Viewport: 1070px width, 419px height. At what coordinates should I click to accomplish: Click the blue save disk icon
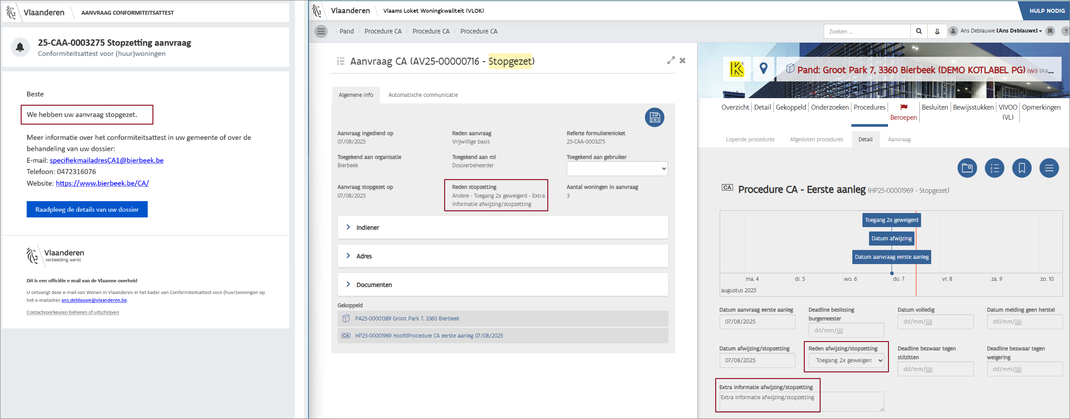pyautogui.click(x=654, y=118)
